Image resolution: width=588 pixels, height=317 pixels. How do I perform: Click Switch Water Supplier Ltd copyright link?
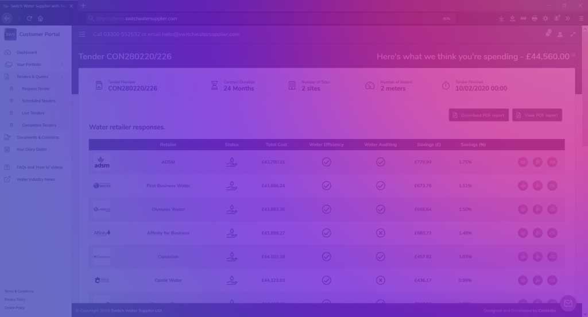[x=137, y=311]
